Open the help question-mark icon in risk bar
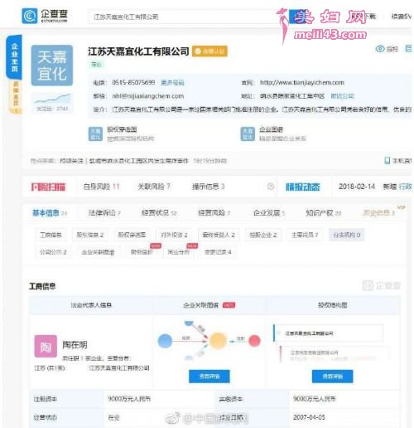This screenshot has width=414, height=428. (271, 187)
